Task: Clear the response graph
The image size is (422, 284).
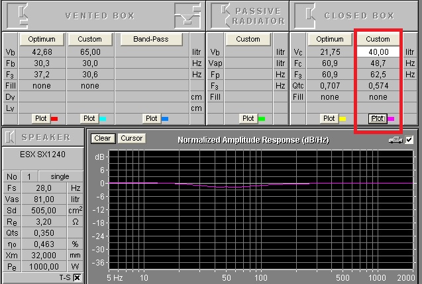Action: click(x=102, y=139)
